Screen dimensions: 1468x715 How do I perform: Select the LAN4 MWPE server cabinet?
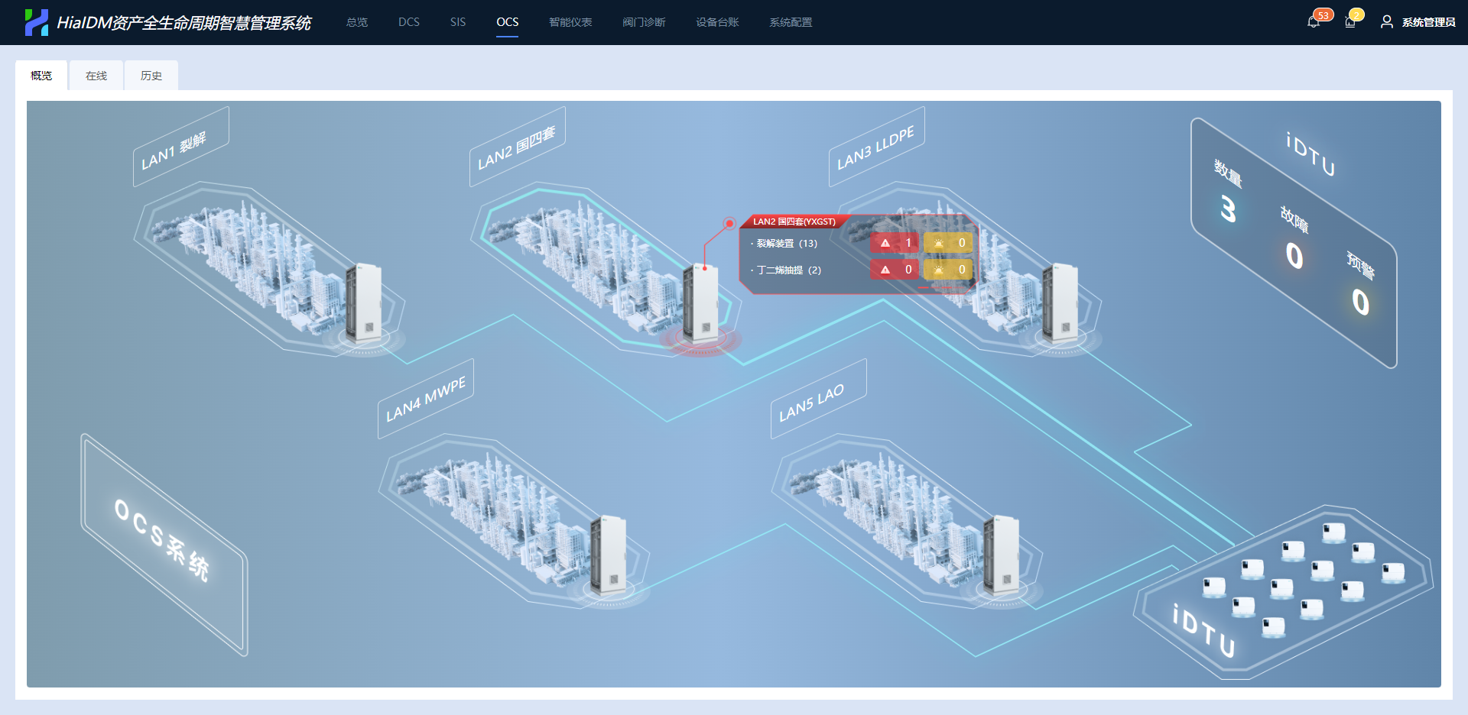pos(609,555)
